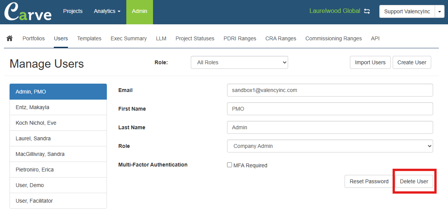Enable the MFA Required checkbox
The height and width of the screenshot is (211, 448).
[x=229, y=165]
